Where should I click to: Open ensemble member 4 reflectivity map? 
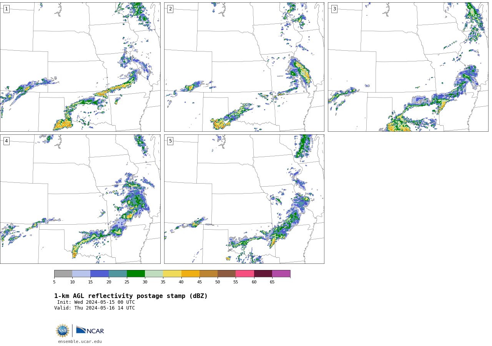click(x=80, y=199)
